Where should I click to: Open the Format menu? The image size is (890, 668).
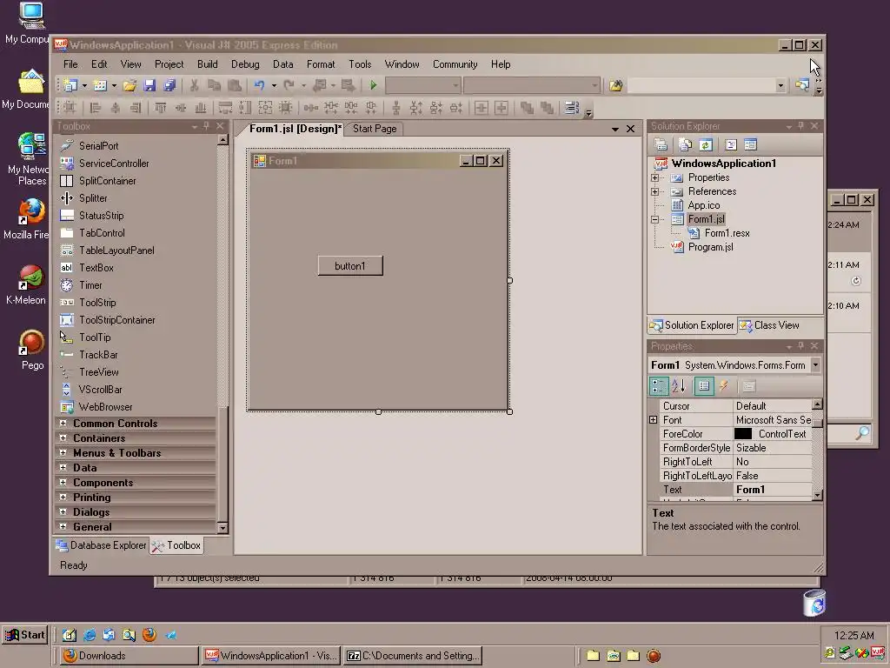pyautogui.click(x=321, y=64)
